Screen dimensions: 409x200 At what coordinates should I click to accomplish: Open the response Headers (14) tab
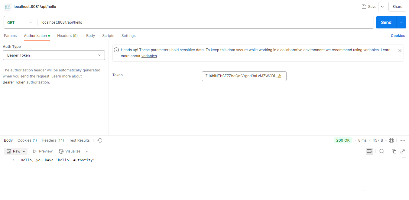[53, 140]
